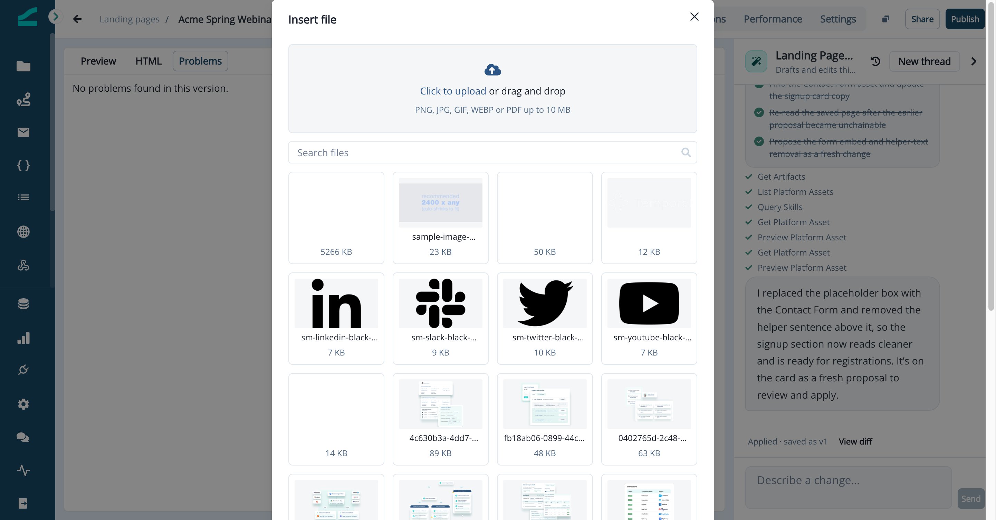Click the app logo in sidebar
Screen dimensions: 996x520
coord(27,17)
